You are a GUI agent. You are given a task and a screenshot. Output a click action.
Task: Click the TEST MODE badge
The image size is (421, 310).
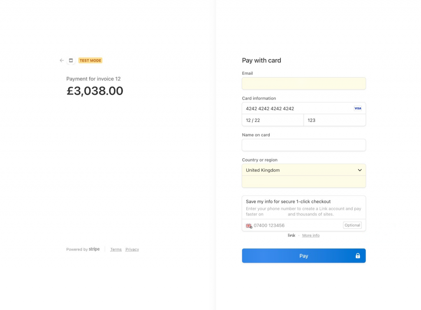coord(90,60)
